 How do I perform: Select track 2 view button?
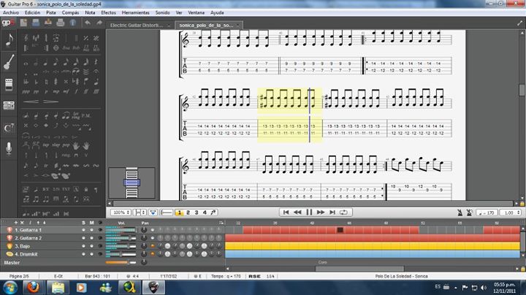coord(187,212)
